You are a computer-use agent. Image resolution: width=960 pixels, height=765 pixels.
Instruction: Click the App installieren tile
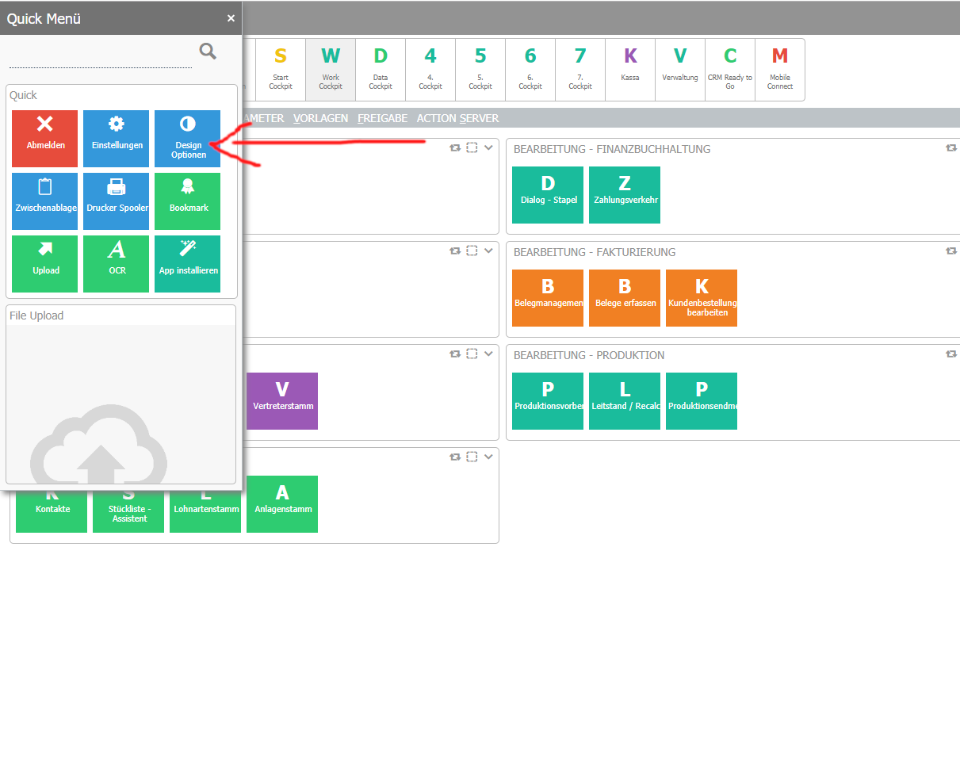188,263
